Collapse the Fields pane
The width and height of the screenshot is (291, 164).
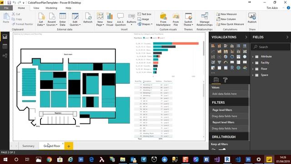[287, 37]
